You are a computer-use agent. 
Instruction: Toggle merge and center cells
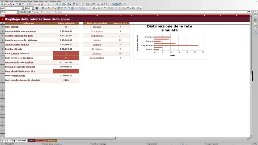pos(84,8)
